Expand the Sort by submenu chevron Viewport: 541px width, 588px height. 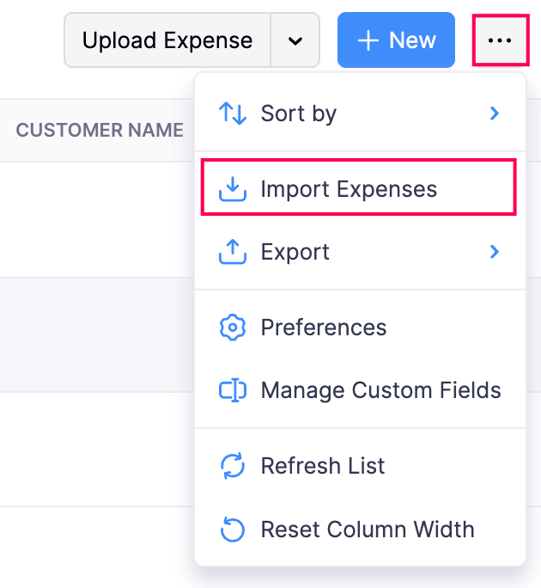click(x=495, y=113)
